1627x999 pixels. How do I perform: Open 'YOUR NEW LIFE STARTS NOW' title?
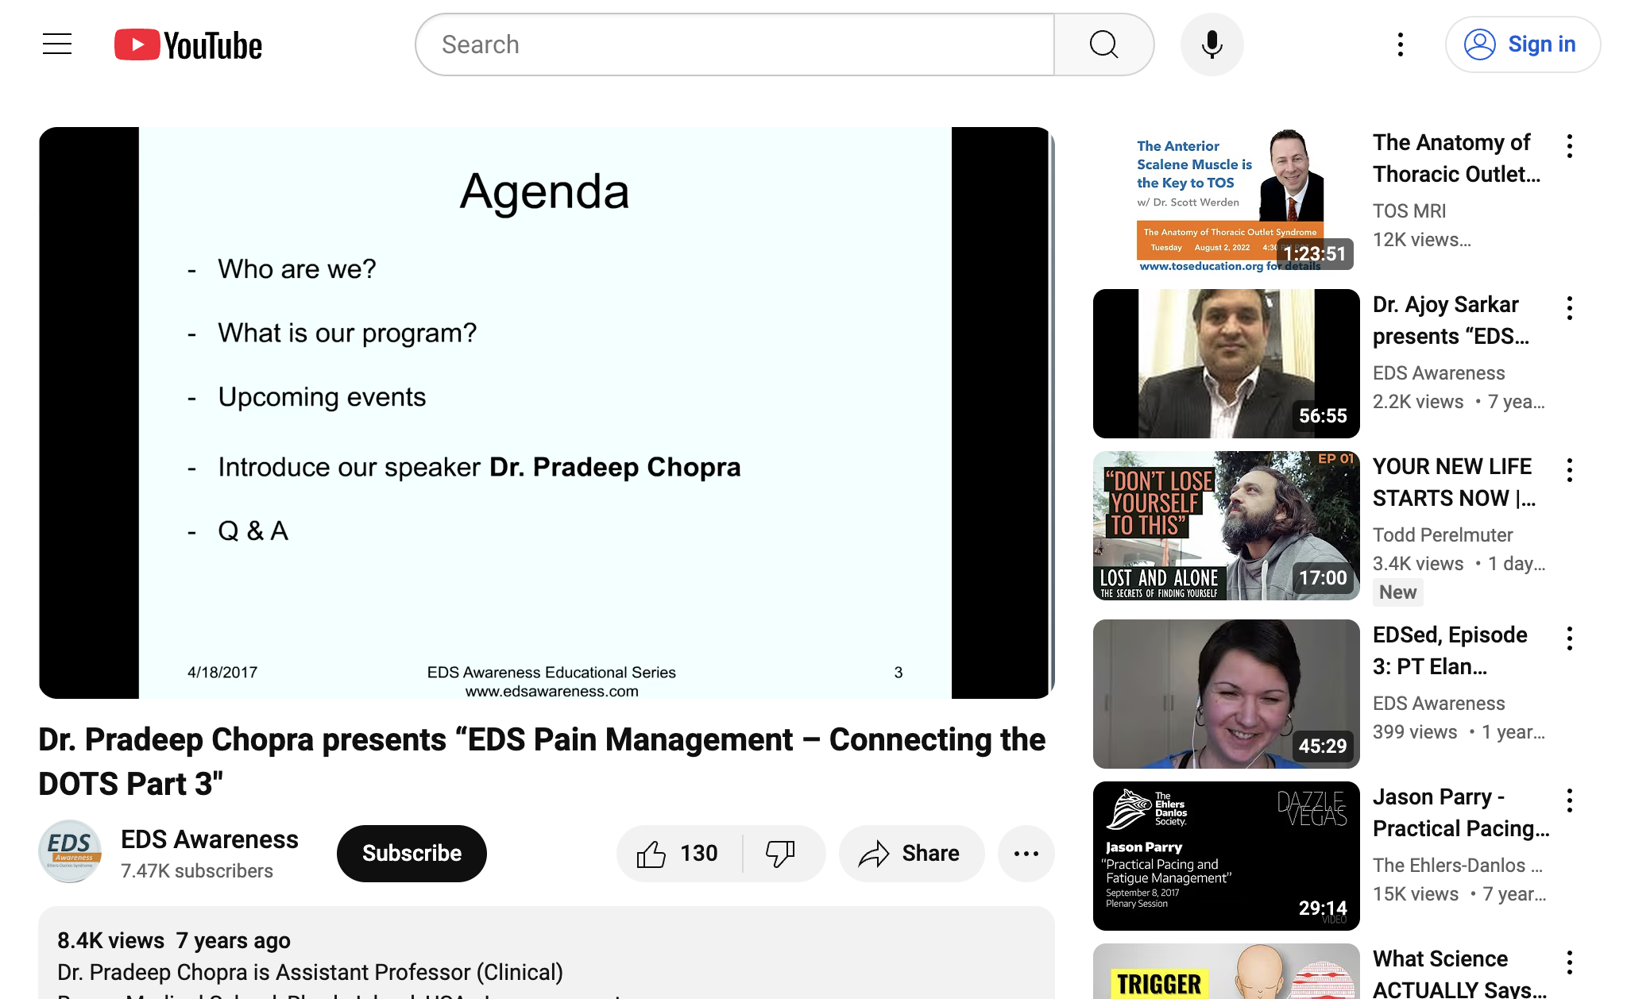[1455, 482]
